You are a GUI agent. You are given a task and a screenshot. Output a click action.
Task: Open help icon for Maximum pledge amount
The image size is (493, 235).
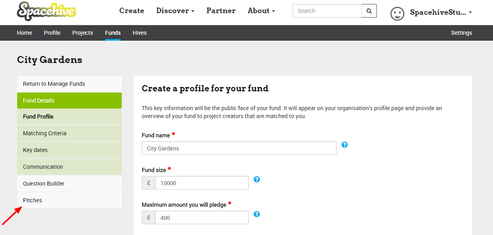click(257, 214)
